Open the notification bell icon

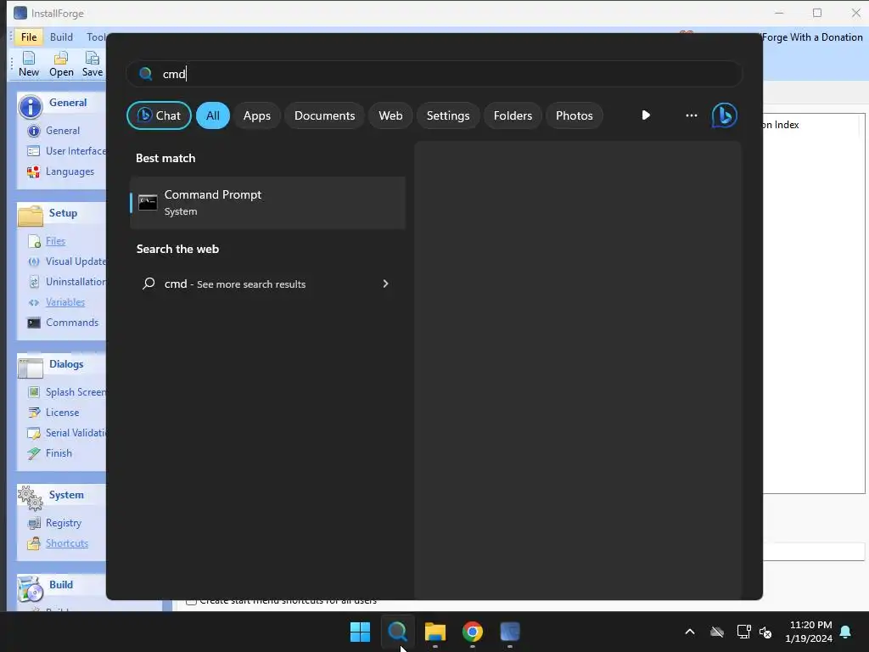[846, 632]
